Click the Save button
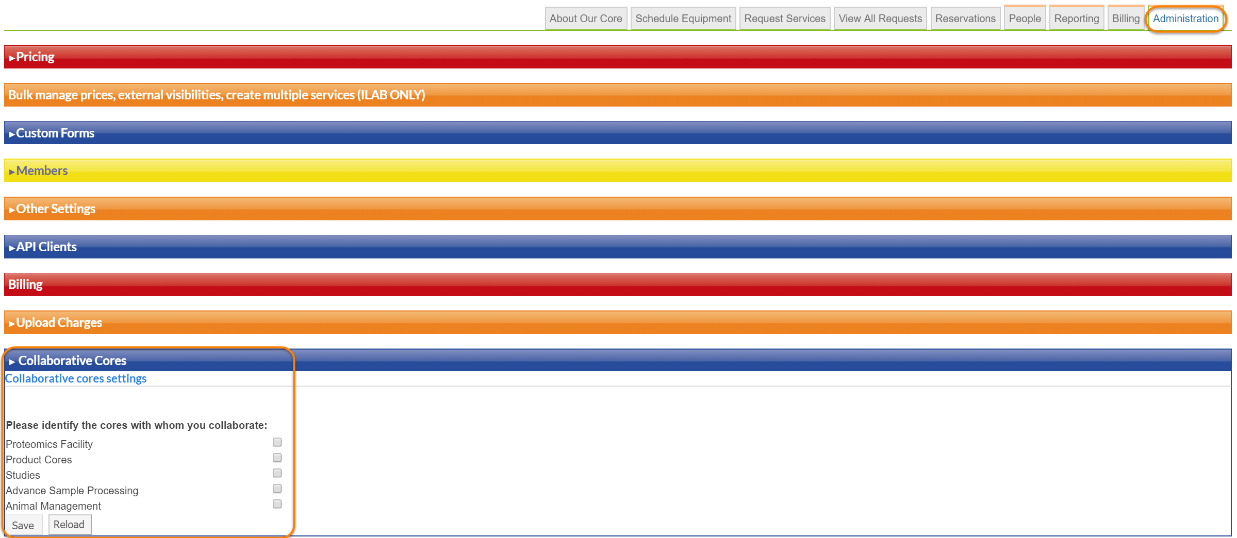 23,525
